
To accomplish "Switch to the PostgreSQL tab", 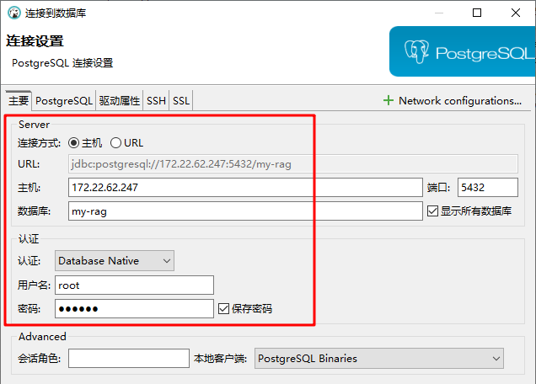I will (64, 101).
